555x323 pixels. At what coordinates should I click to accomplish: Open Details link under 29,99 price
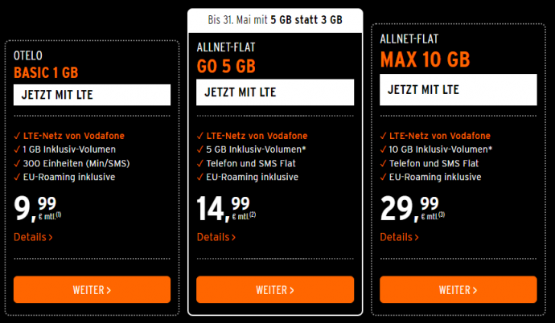[x=399, y=237]
